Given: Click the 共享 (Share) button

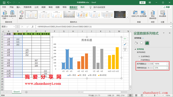Looking at the screenshot, I should (x=167, y=7).
